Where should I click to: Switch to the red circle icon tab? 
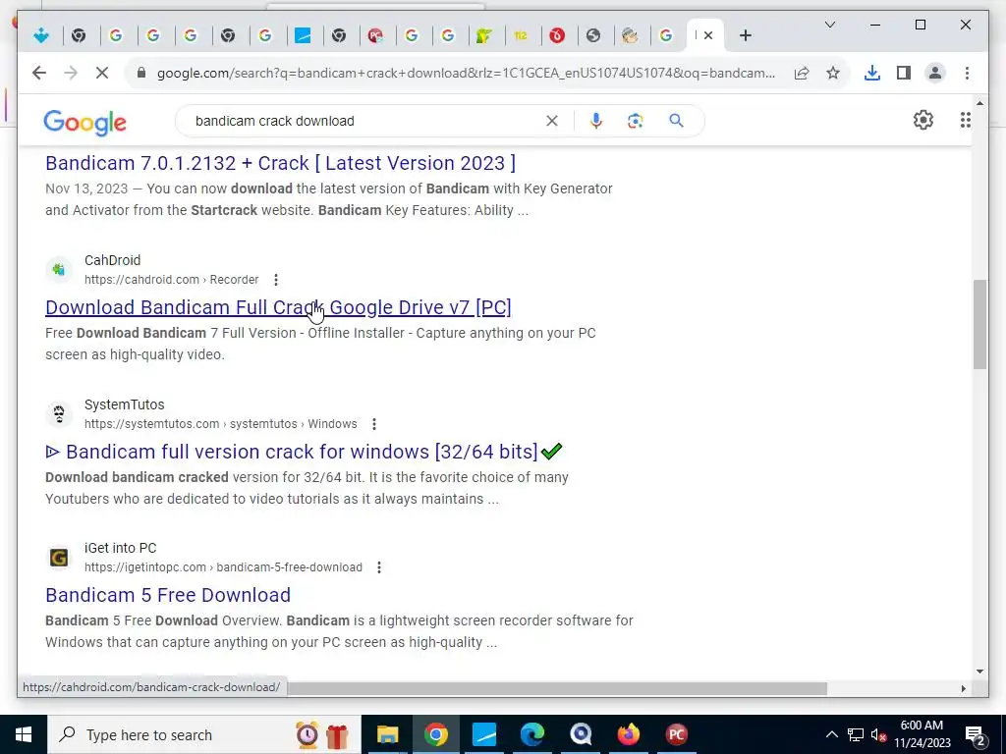pyautogui.click(x=557, y=36)
